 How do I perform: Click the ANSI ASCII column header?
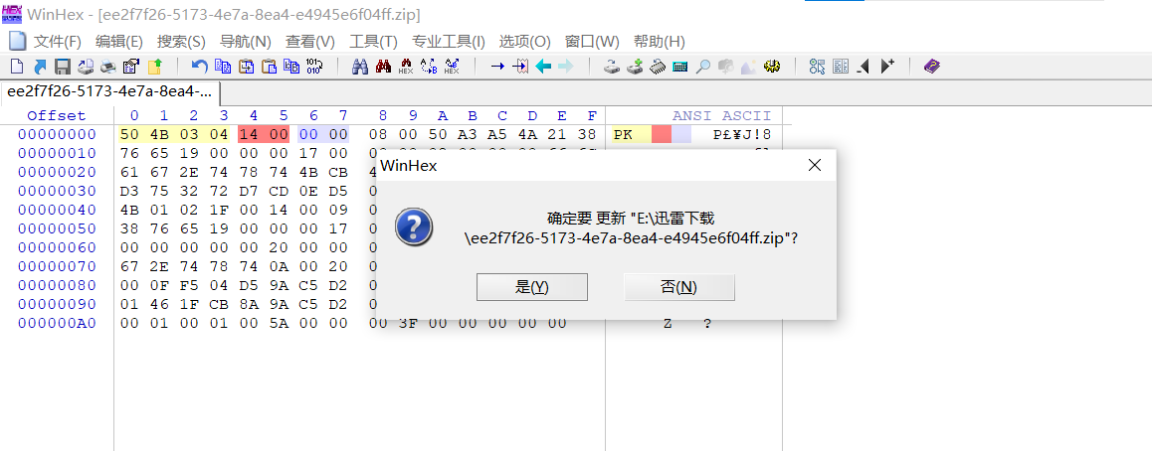[721, 116]
